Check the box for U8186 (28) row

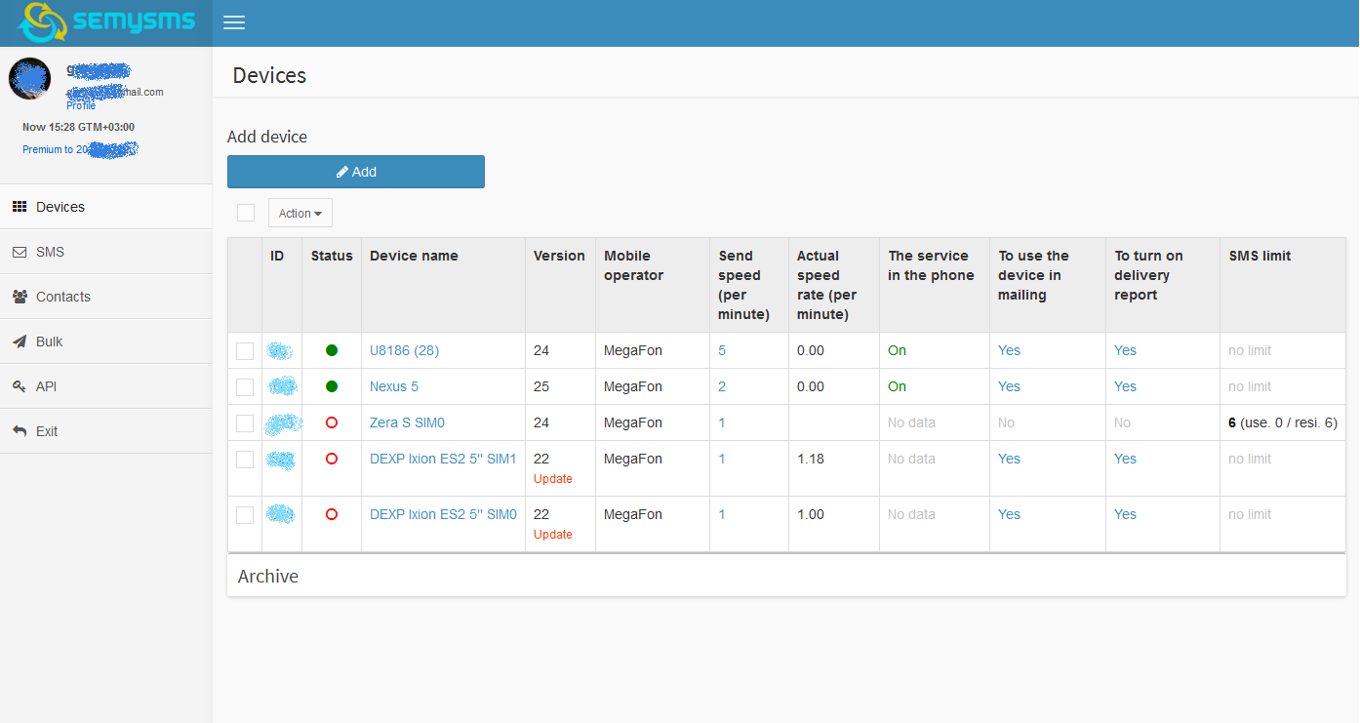point(245,351)
